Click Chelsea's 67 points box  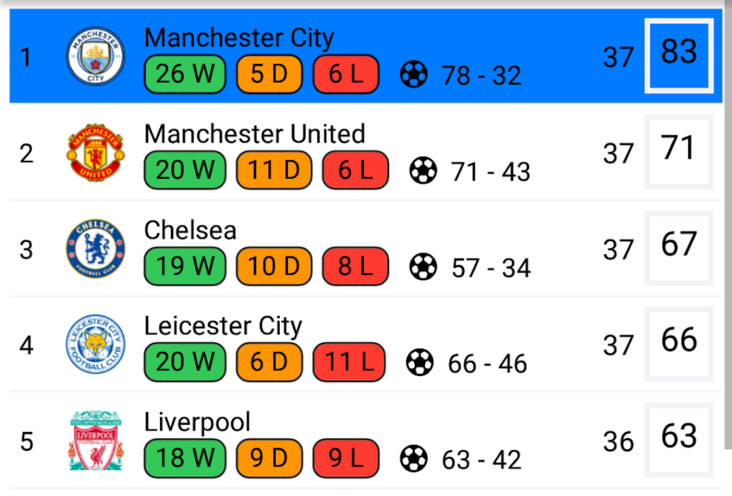click(x=679, y=248)
